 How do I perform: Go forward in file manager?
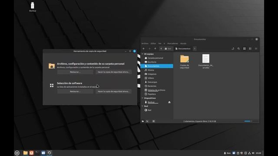click(149, 49)
